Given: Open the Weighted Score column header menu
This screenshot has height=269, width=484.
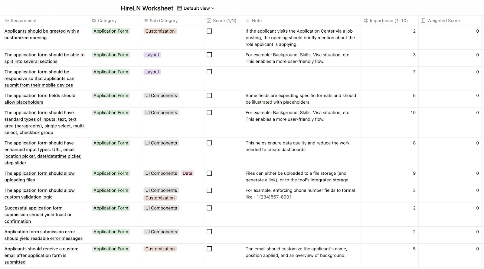Looking at the screenshot, I should pos(443,21).
